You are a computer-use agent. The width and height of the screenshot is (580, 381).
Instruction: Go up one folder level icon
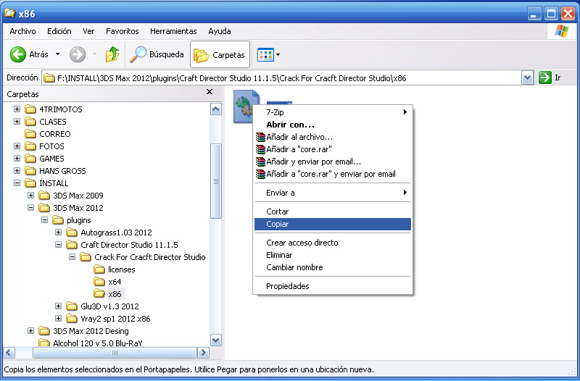pyautogui.click(x=112, y=55)
